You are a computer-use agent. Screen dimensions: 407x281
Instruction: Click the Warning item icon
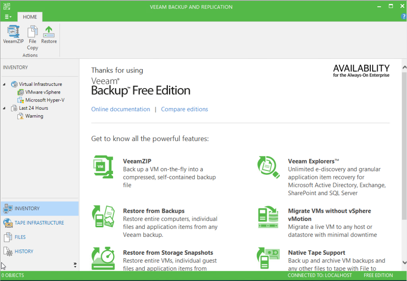click(x=20, y=116)
